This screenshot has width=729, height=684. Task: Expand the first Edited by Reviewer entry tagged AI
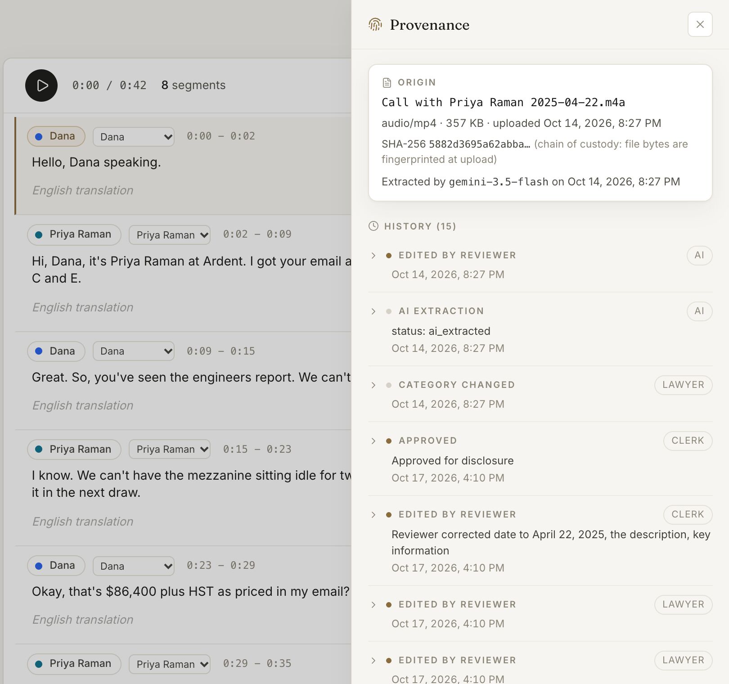[373, 255]
